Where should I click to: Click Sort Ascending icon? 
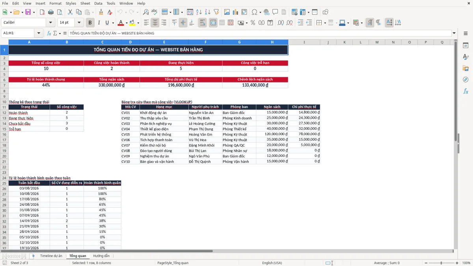199,12
